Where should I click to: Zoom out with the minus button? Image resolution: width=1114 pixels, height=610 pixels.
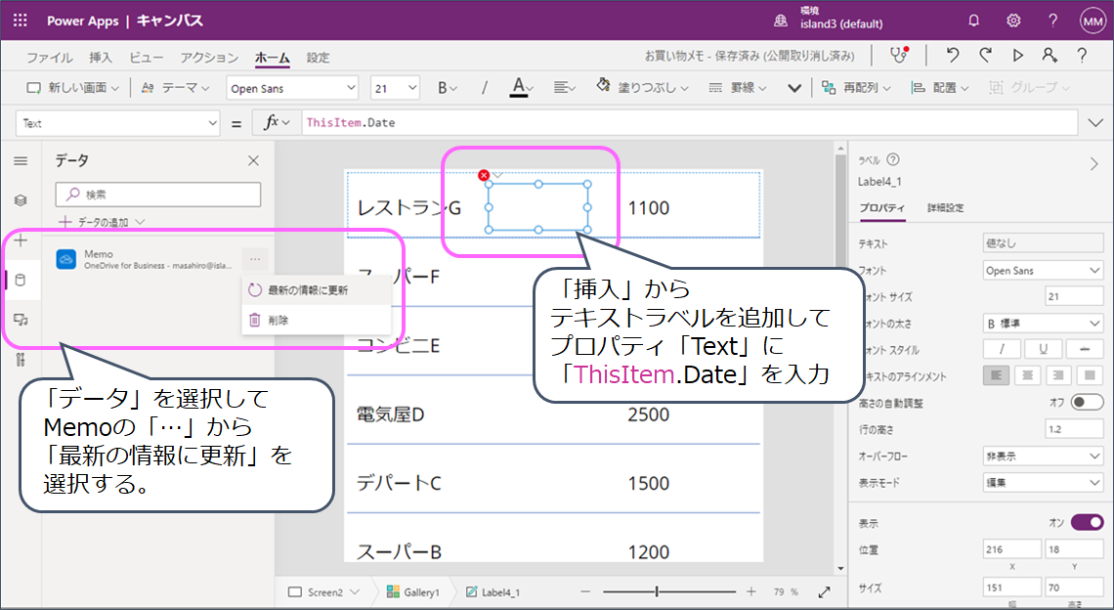point(585,591)
